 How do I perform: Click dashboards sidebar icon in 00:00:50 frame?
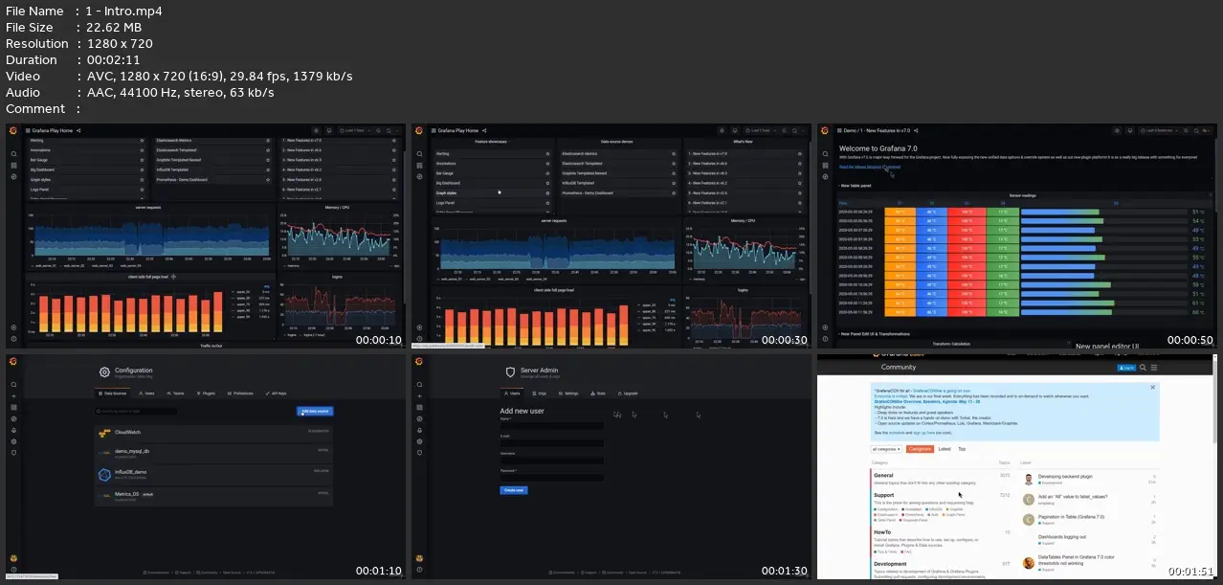[x=826, y=166]
